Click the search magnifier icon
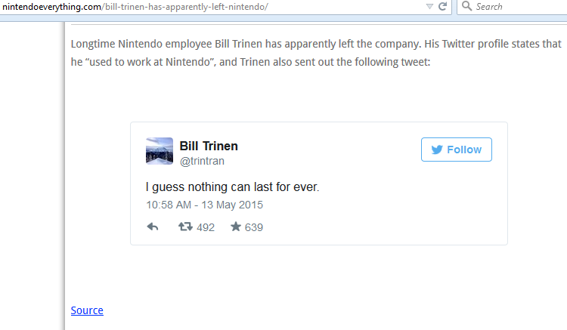The height and width of the screenshot is (330, 567). point(466,6)
